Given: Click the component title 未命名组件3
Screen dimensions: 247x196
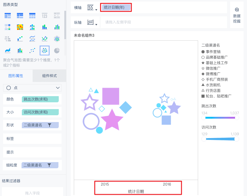Looking at the screenshot, I should (84, 35).
